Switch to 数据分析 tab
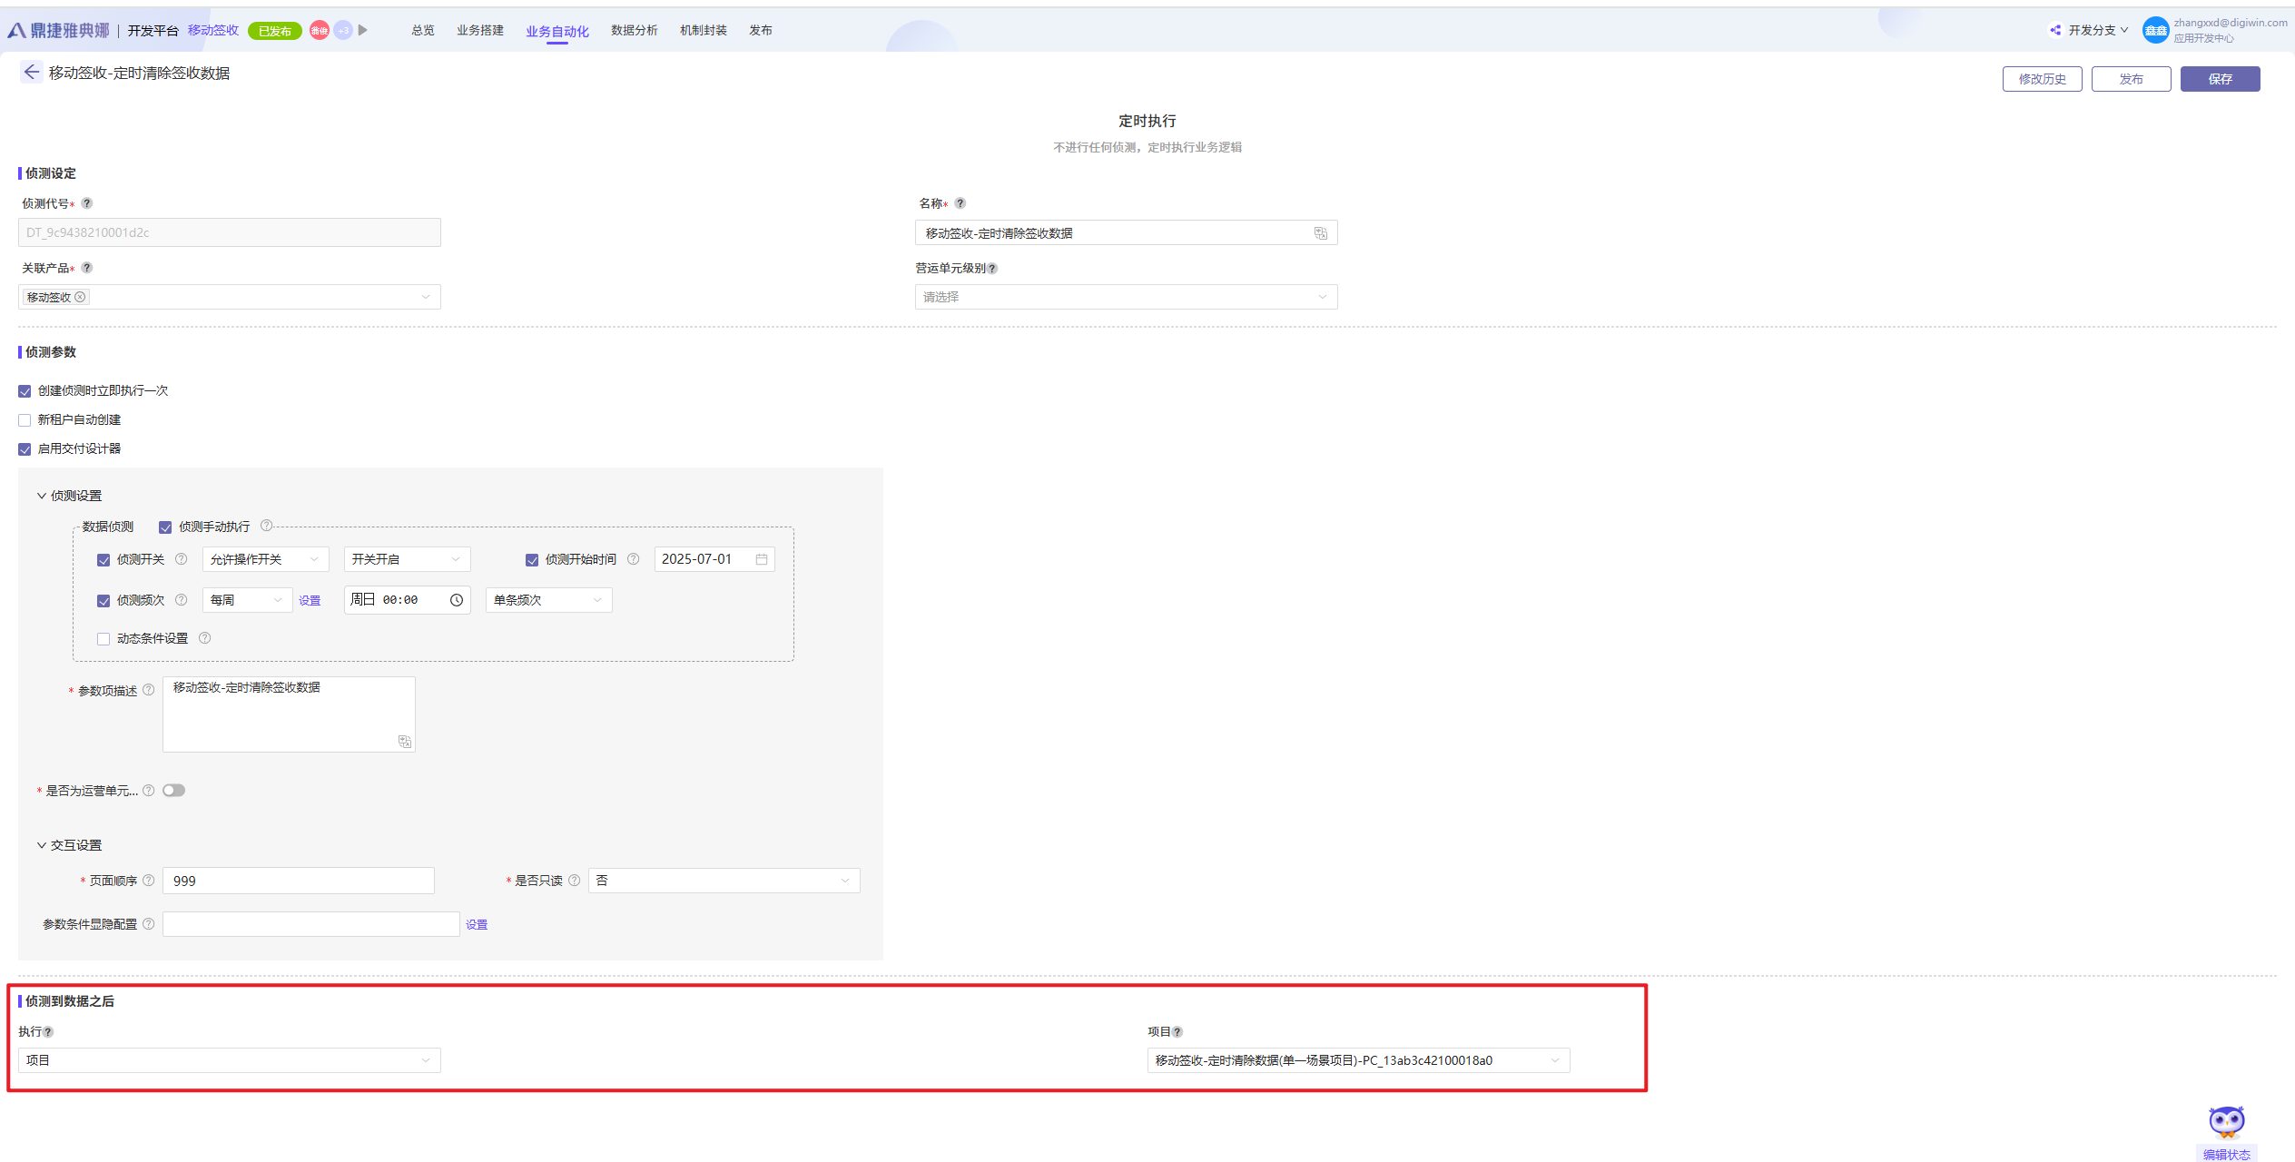This screenshot has height=1162, width=2295. pos(634,30)
